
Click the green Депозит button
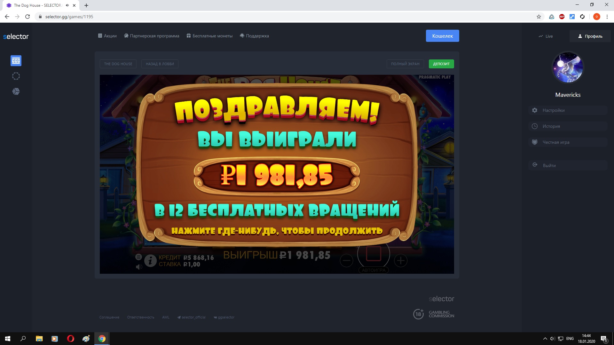coord(441,64)
